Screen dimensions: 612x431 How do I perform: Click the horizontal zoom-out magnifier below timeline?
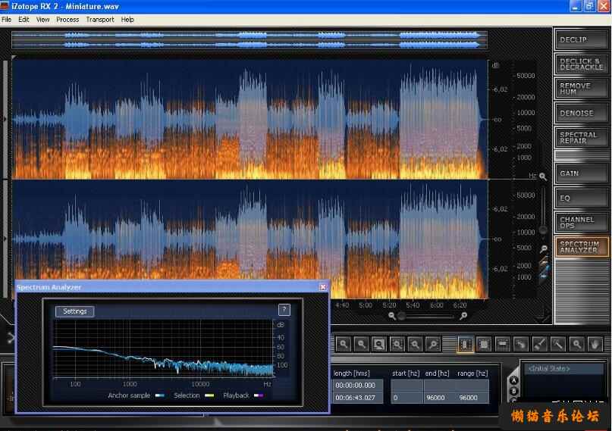click(x=392, y=316)
